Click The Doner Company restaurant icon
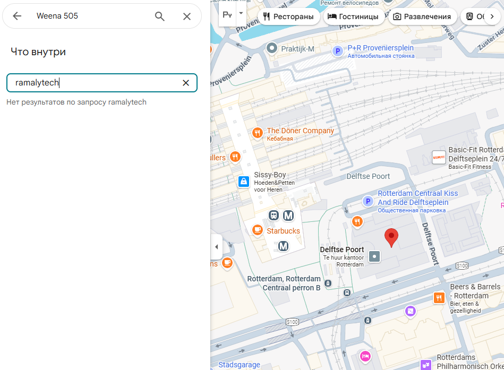 (258, 133)
